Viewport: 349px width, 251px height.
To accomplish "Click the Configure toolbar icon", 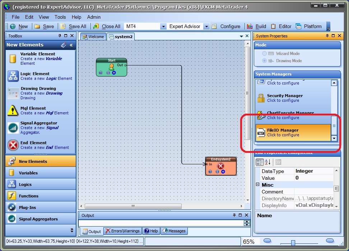I will pos(214,26).
